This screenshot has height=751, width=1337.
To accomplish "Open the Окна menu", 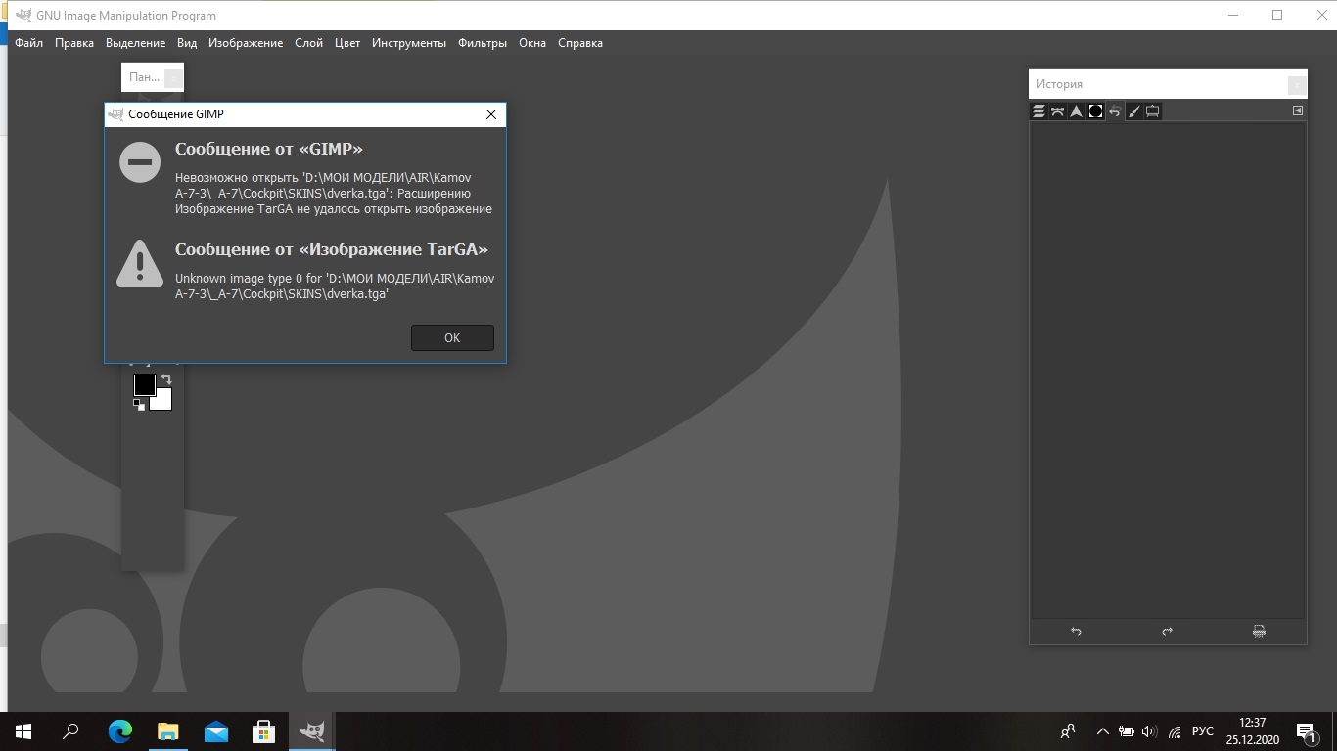I will point(532,43).
